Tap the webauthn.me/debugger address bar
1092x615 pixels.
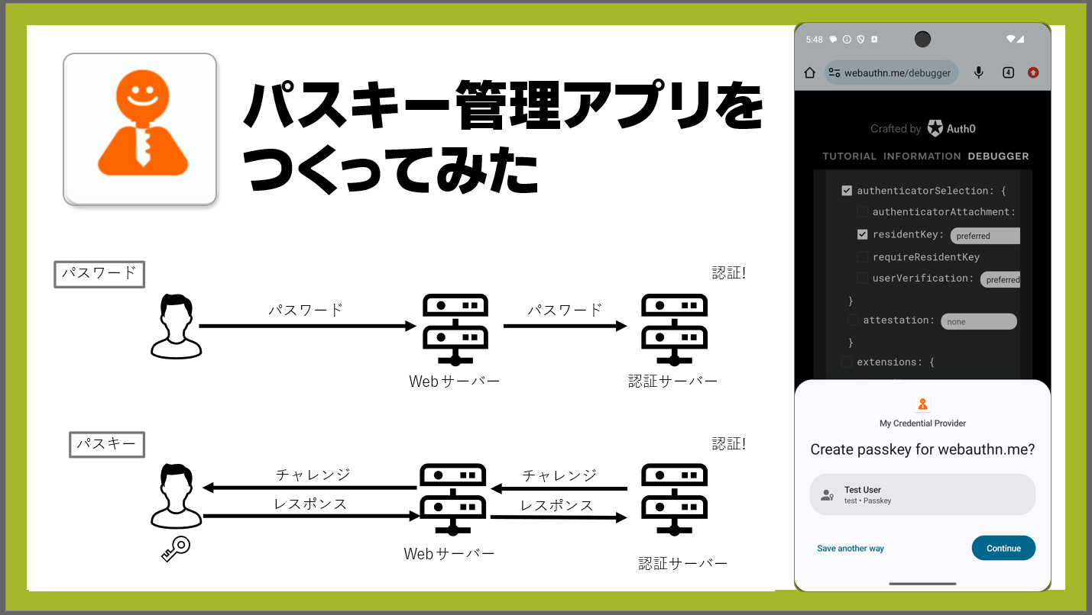[x=892, y=72]
